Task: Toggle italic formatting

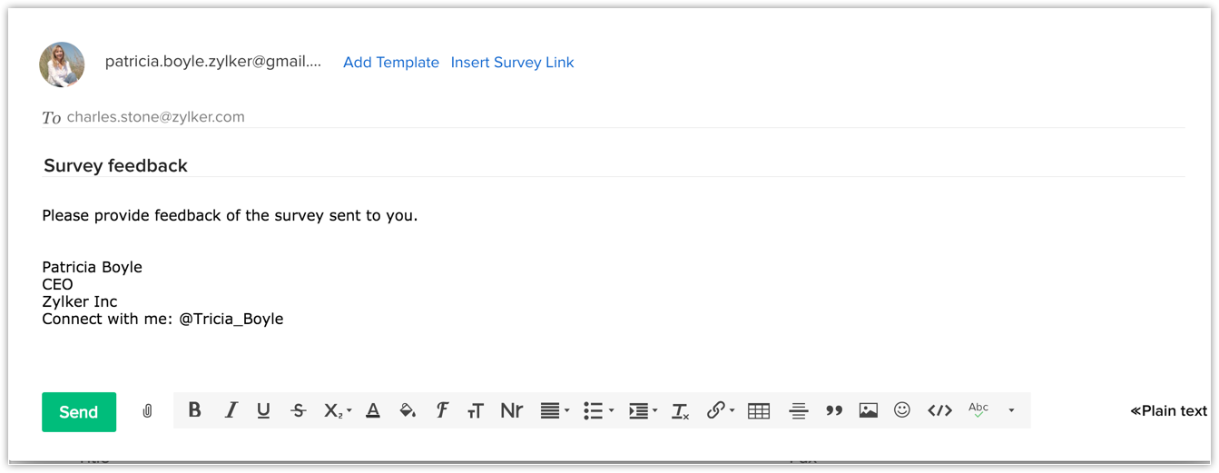Action: tap(231, 410)
